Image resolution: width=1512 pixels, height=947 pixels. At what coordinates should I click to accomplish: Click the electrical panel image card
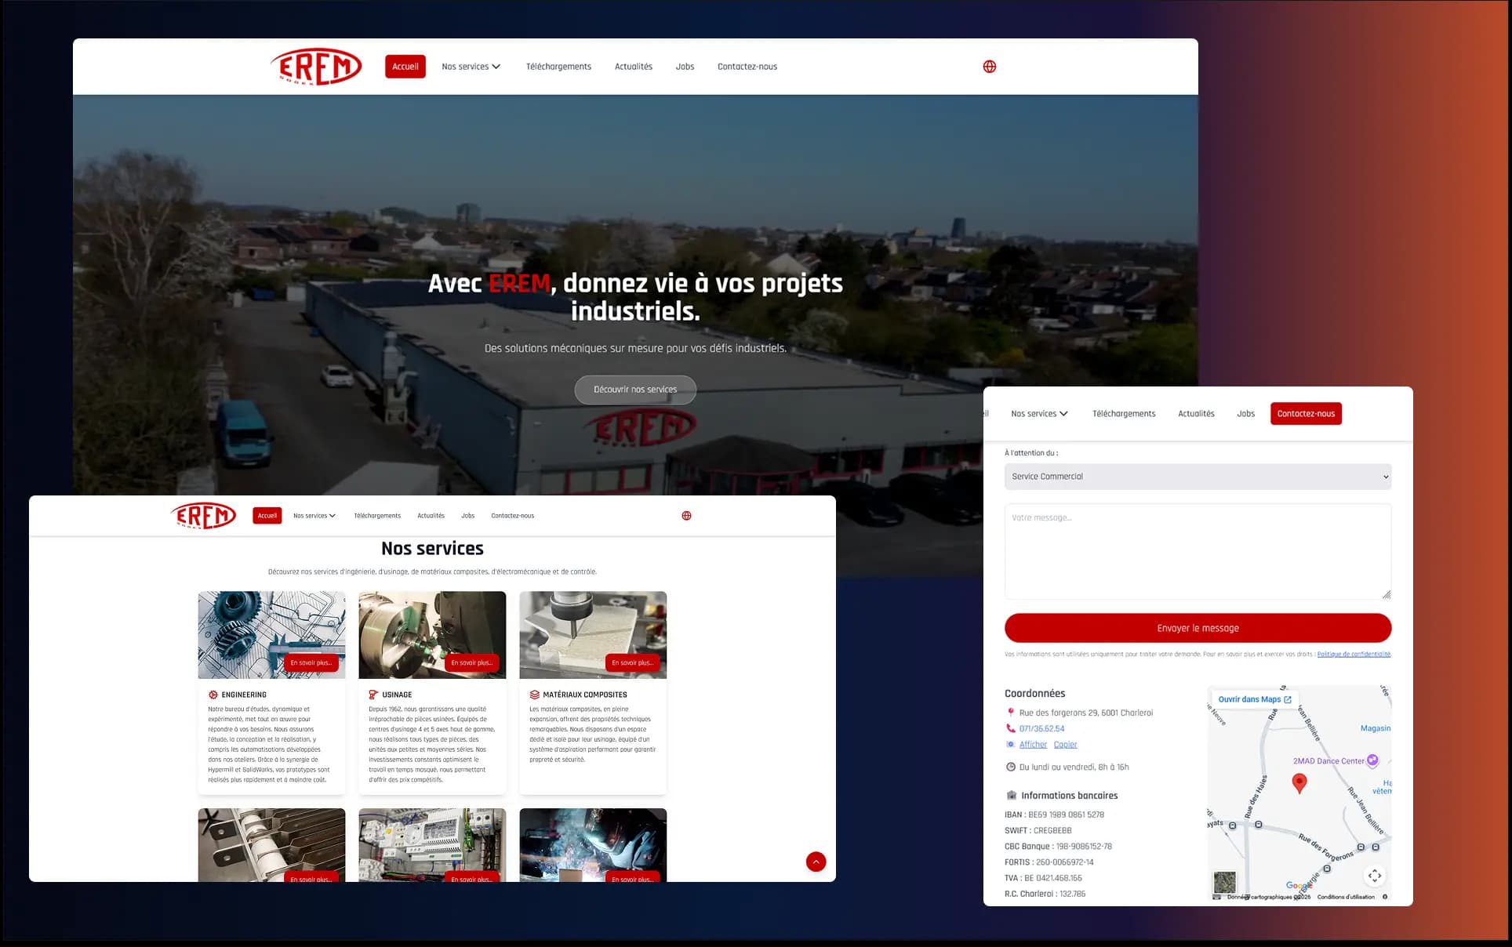pos(432,845)
